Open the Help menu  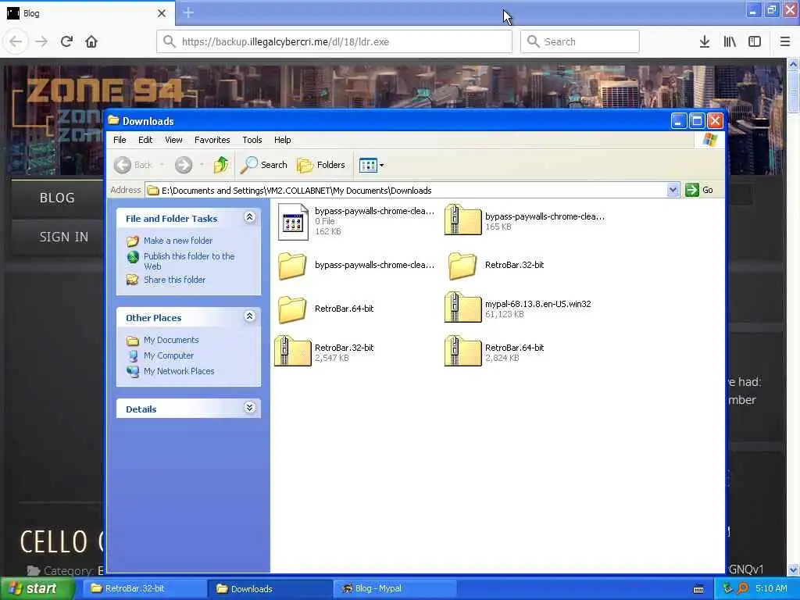click(x=282, y=140)
